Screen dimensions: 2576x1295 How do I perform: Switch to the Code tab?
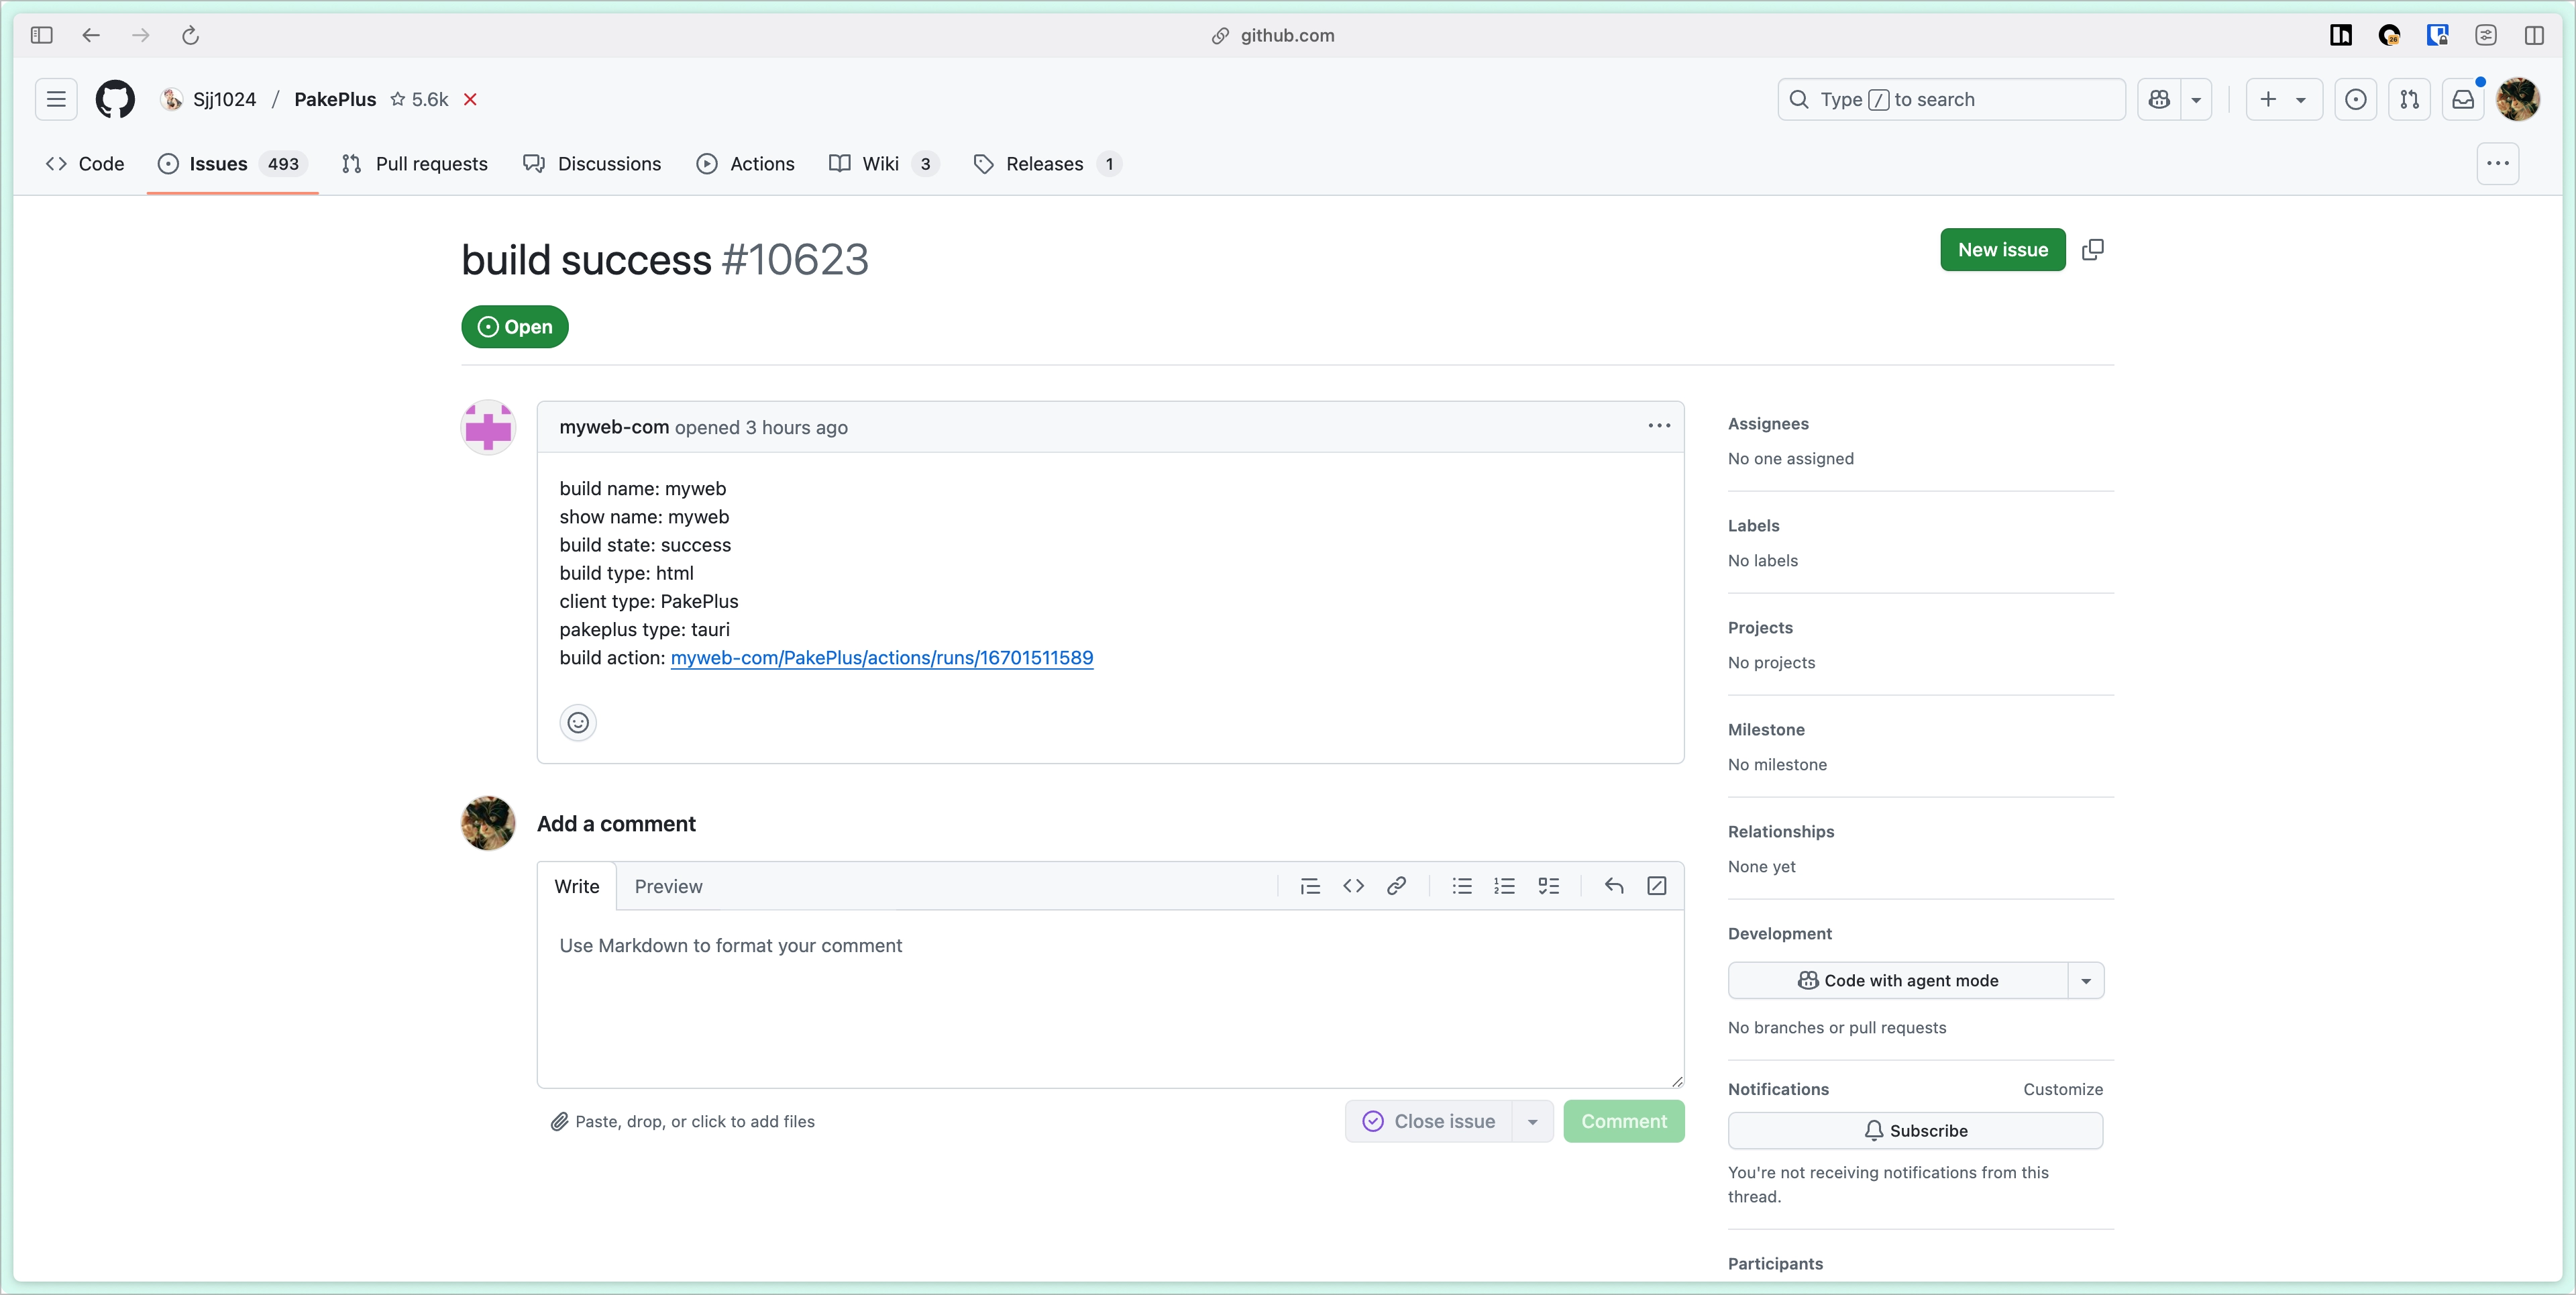pyautogui.click(x=85, y=164)
